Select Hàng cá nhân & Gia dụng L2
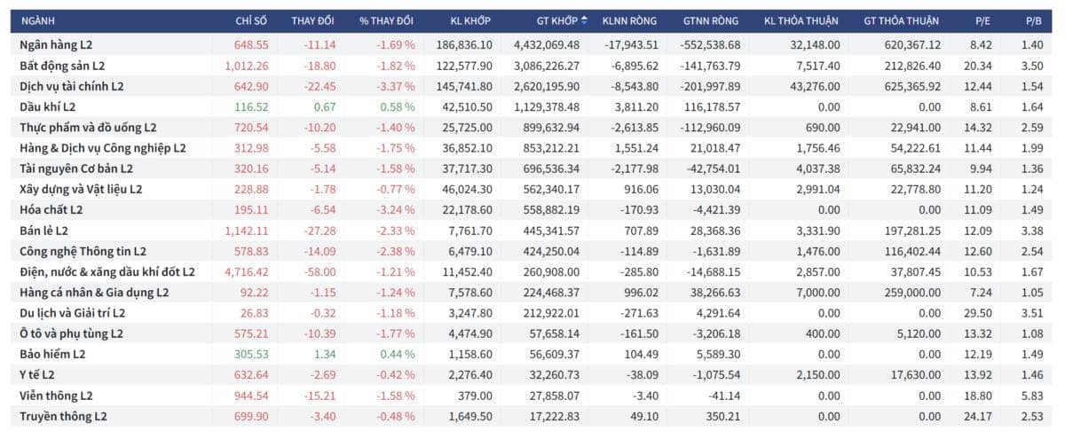Screen dimensions: 1065x439 [x=94, y=292]
